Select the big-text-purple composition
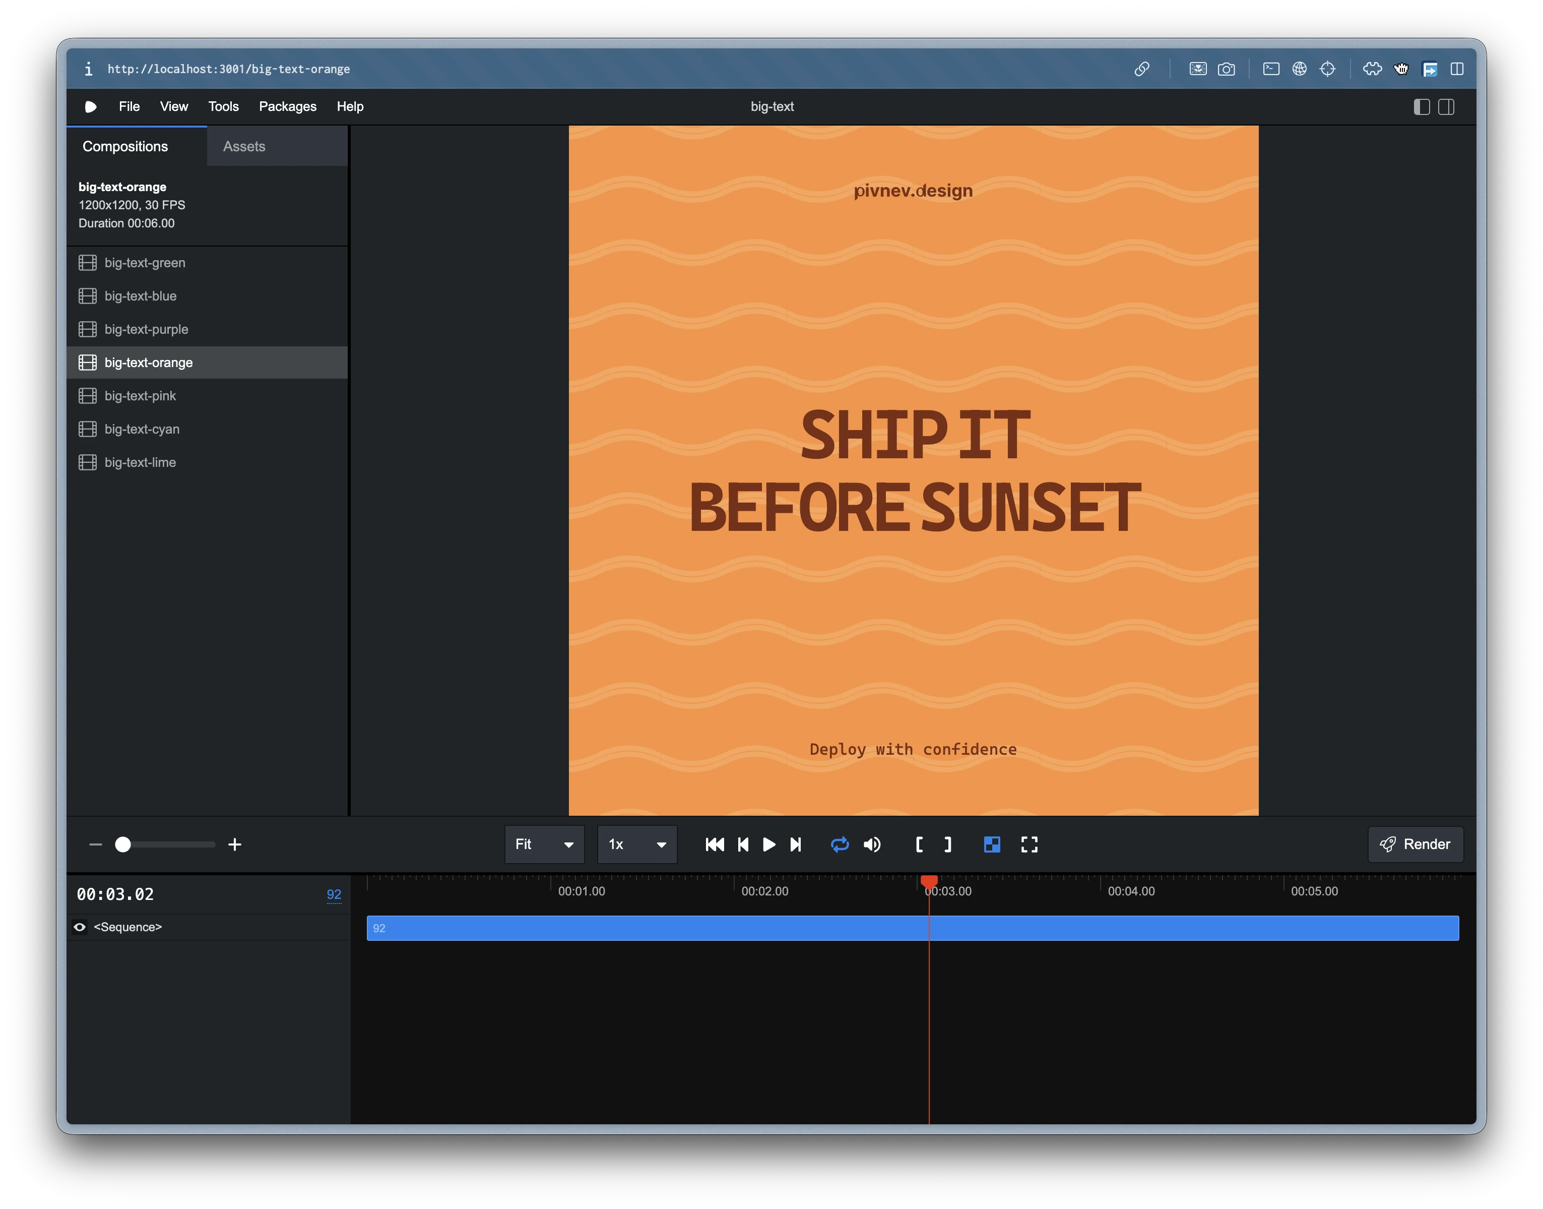The height and width of the screenshot is (1209, 1543). 147,329
